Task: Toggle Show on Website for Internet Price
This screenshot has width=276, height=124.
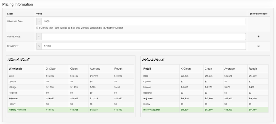Action: [x=258, y=36]
